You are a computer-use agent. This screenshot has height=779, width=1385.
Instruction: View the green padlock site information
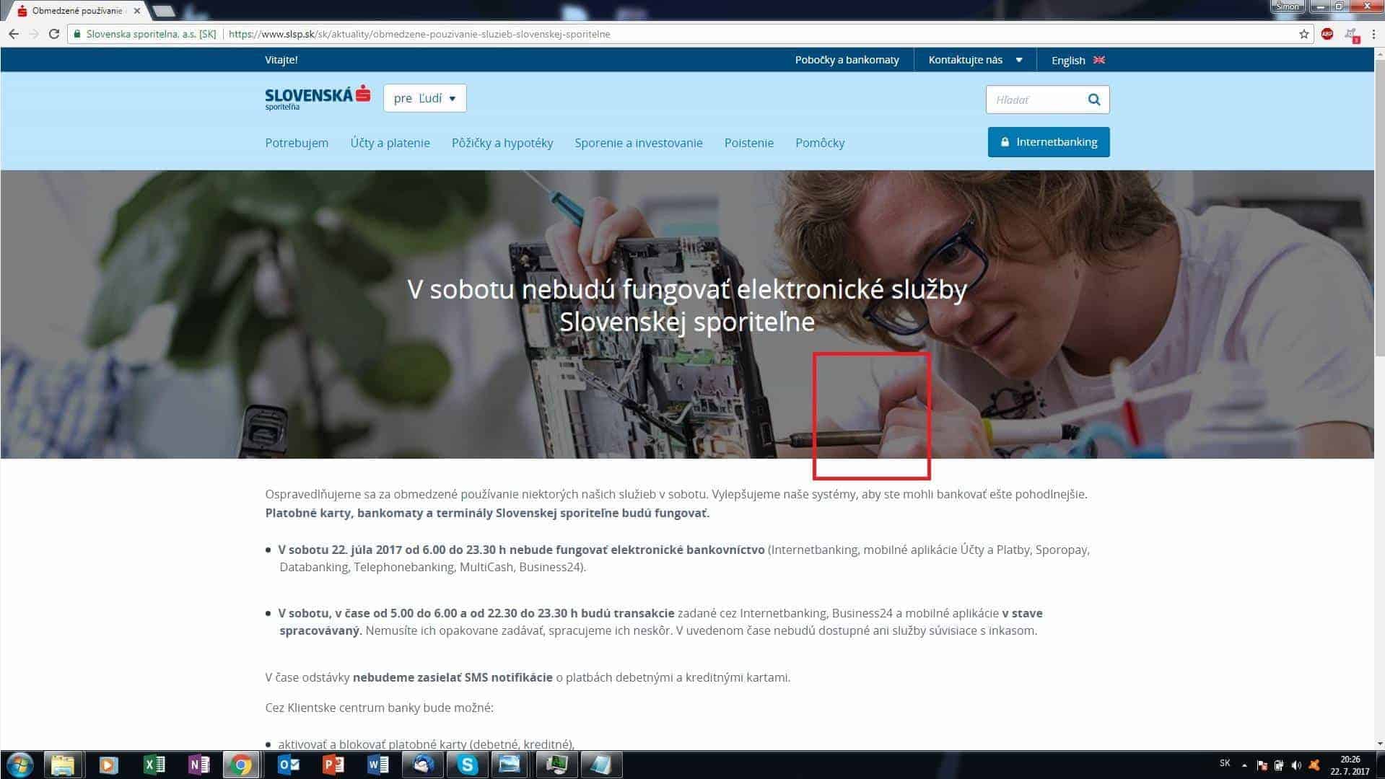pos(78,34)
